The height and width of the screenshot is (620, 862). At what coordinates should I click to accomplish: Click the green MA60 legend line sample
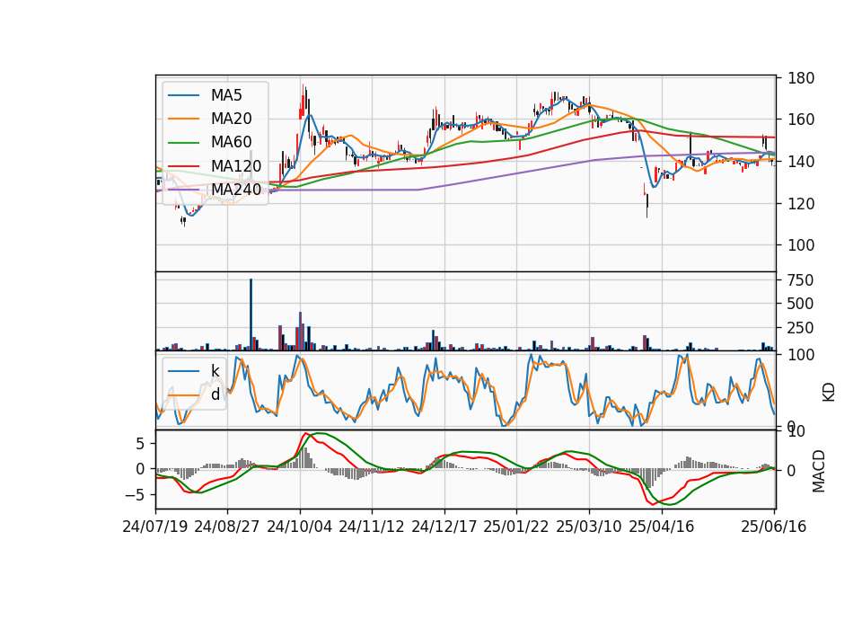(x=183, y=143)
